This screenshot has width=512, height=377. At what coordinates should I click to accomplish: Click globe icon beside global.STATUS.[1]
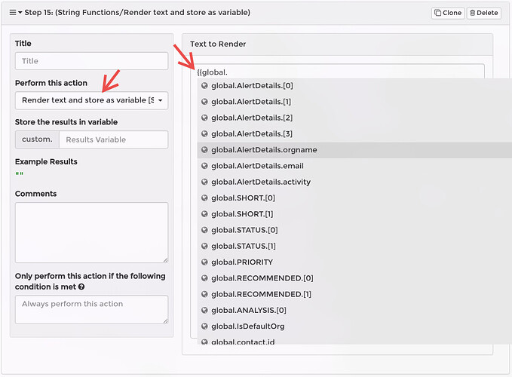[x=204, y=246]
